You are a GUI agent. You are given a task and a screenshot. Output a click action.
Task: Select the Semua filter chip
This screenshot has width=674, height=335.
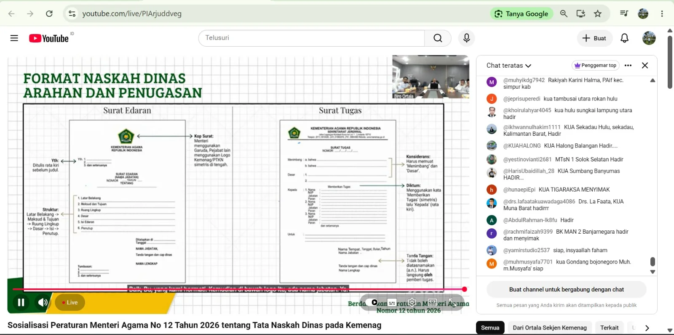tap(490, 328)
